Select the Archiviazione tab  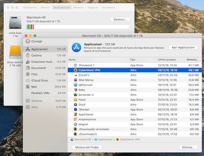[62, 8]
